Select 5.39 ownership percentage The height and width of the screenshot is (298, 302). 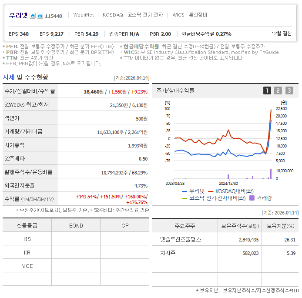(291, 253)
